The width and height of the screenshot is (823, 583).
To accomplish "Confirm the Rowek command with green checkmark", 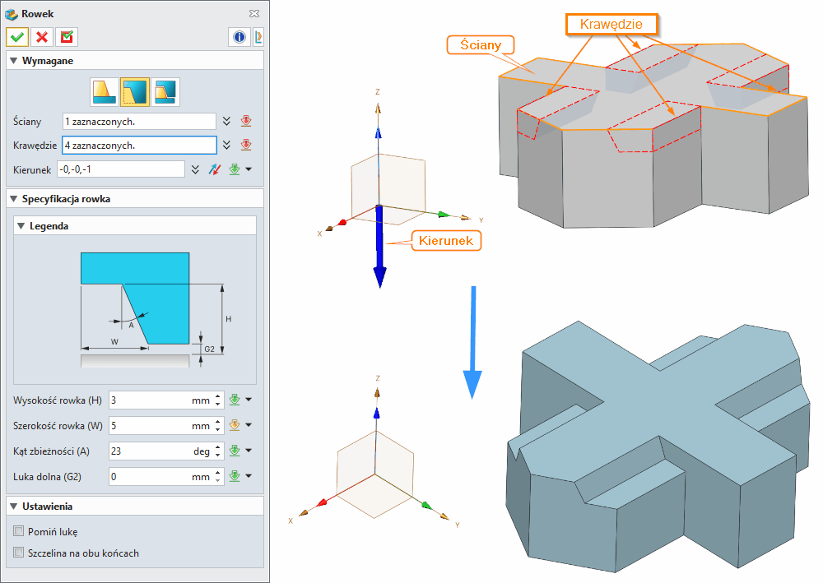I will 16,37.
